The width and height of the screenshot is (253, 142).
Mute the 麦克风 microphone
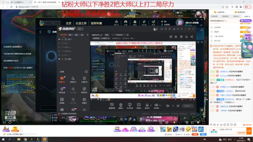(147, 106)
